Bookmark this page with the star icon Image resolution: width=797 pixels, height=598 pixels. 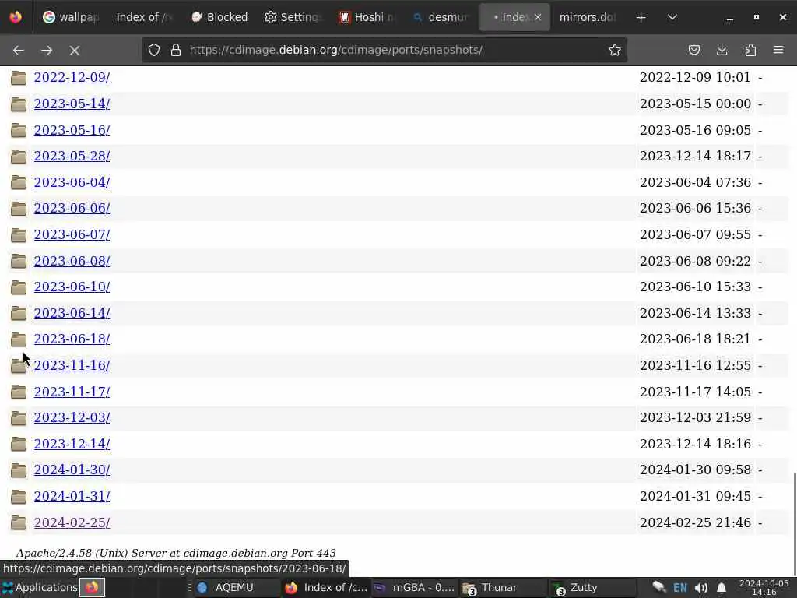pyautogui.click(x=615, y=50)
